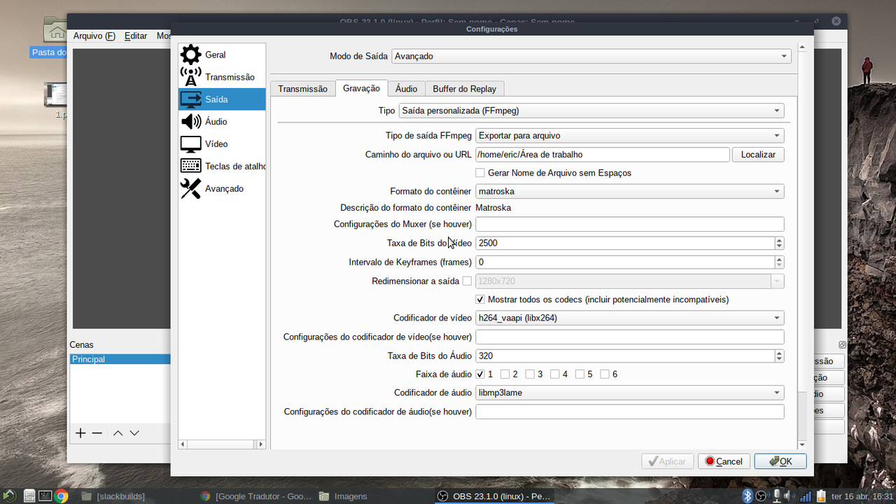The height and width of the screenshot is (504, 896).
Task: Open the Codificador de áudio dropdown
Action: (629, 393)
